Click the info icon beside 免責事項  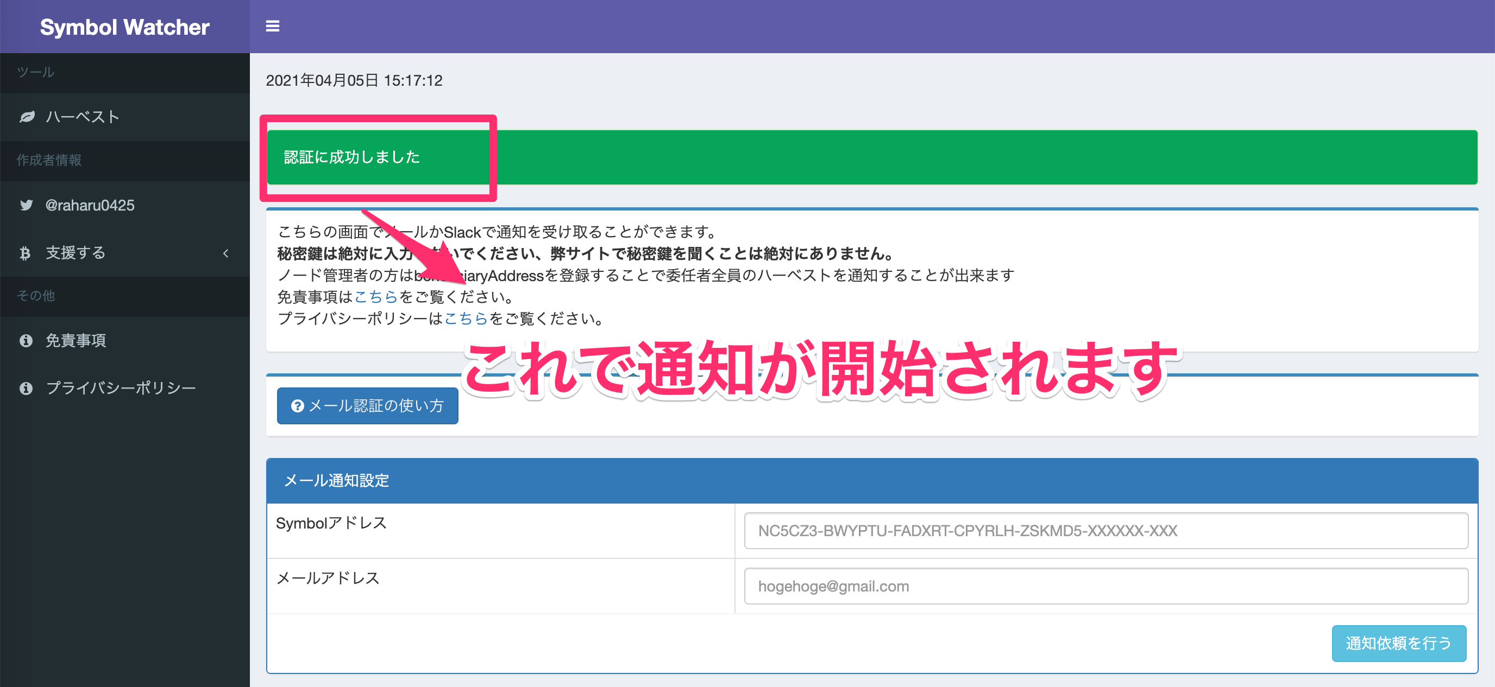click(x=26, y=340)
